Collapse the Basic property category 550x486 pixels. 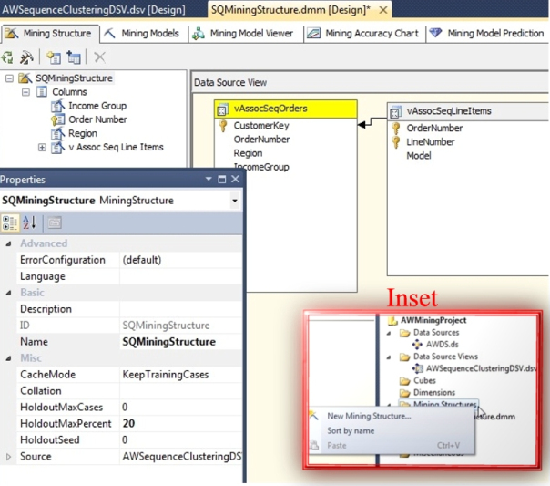point(8,293)
